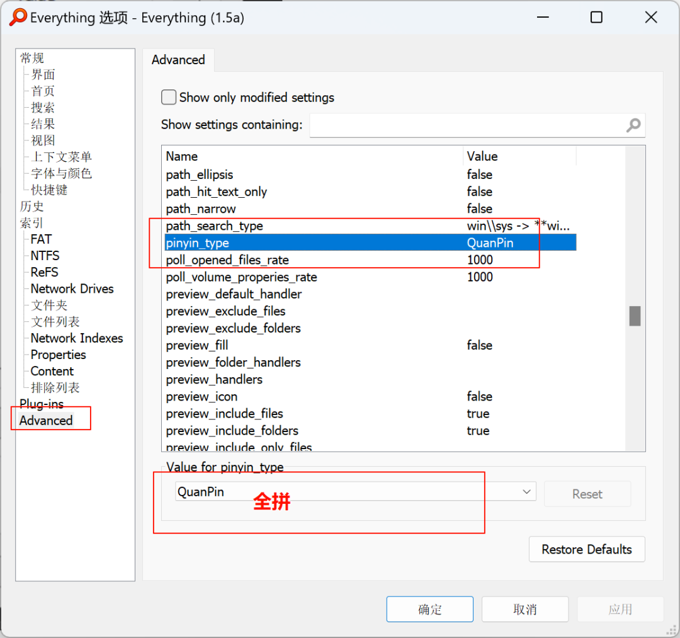Select the preview_exclude_folders setting row
This screenshot has width=680, height=638.
(x=370, y=328)
